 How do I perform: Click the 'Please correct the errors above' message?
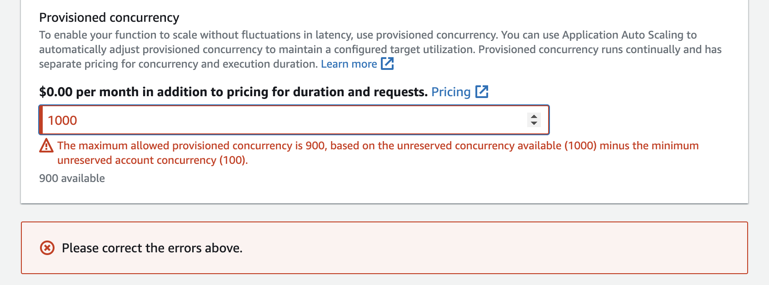pos(152,248)
